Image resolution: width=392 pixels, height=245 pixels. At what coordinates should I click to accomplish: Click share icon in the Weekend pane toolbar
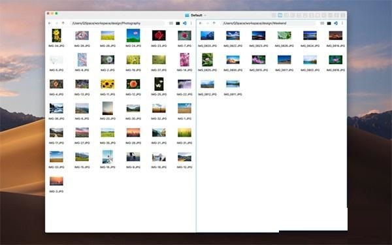coord(336,24)
